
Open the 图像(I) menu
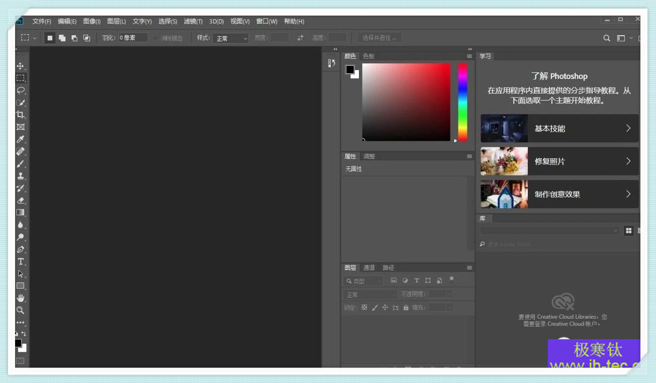point(92,22)
